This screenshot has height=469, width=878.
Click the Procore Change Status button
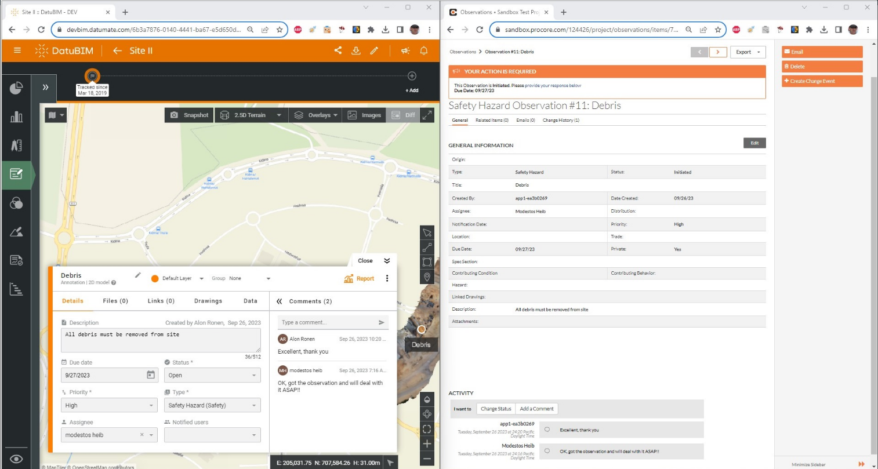point(496,409)
